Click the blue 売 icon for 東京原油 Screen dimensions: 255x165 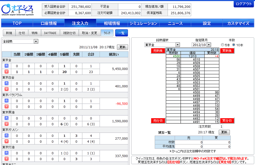[x=7, y=118]
